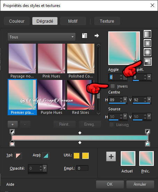The width and height of the screenshot is (158, 192).
Task: Toggle the Invers checkbox
Action: click(x=112, y=86)
